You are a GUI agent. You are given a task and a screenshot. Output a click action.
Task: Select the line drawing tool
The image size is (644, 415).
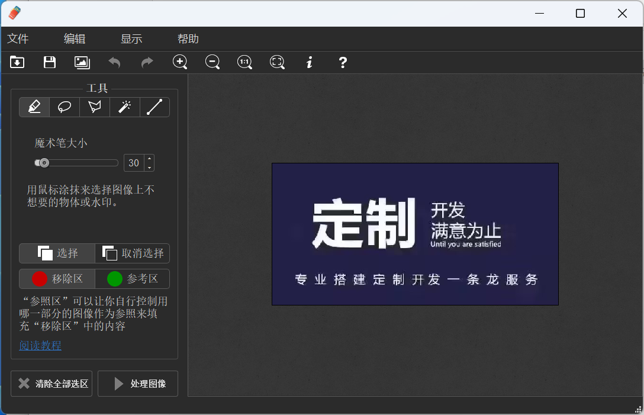point(154,107)
